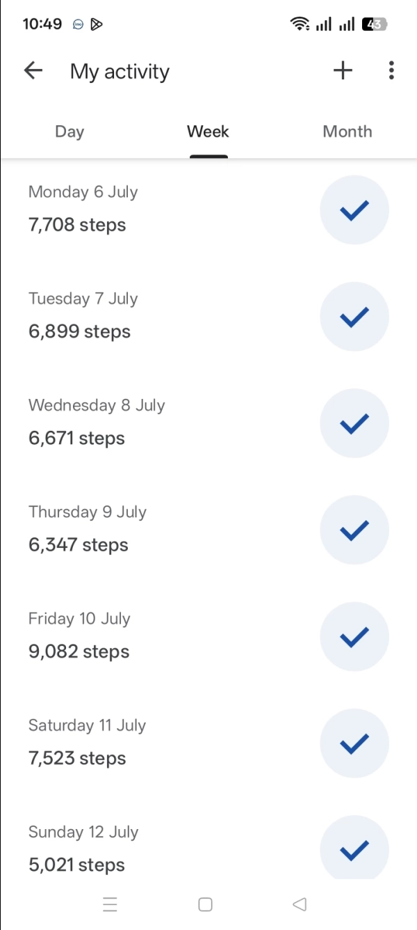Open the Thursday 9 July 6,347 steps entry

click(x=208, y=530)
